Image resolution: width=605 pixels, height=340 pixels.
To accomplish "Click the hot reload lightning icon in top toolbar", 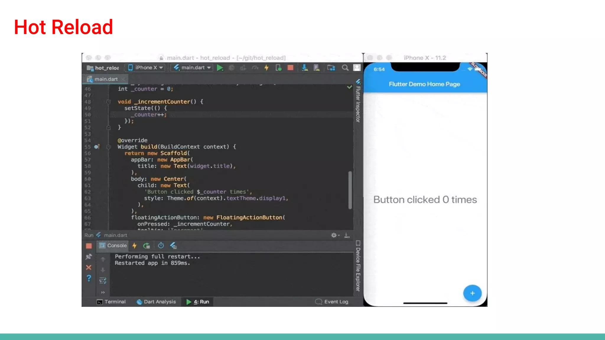I will tap(266, 68).
